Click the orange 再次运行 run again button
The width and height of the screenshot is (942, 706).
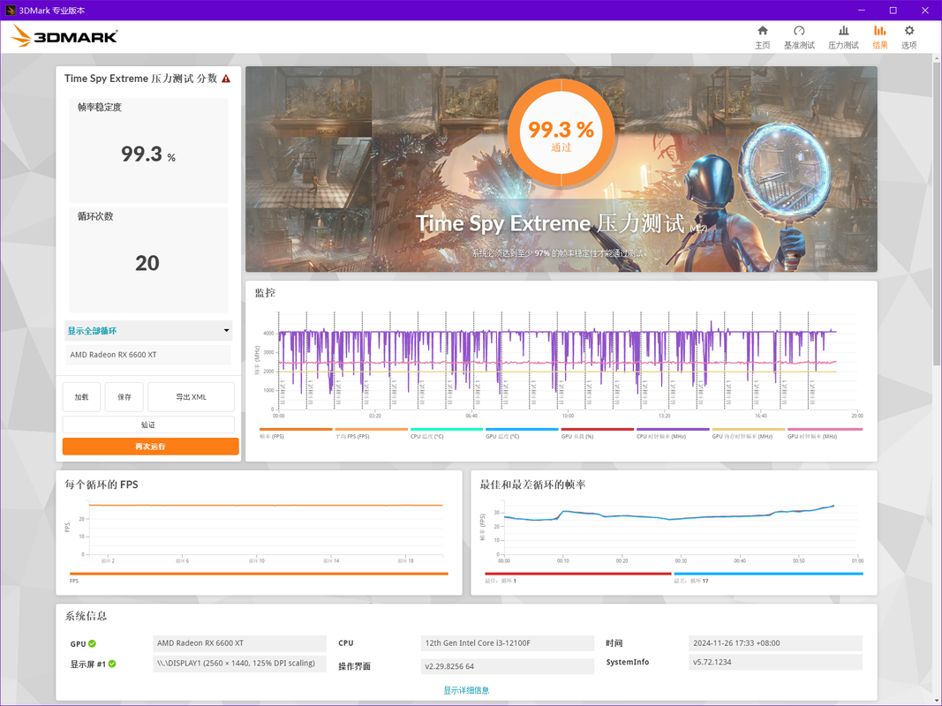tap(151, 446)
